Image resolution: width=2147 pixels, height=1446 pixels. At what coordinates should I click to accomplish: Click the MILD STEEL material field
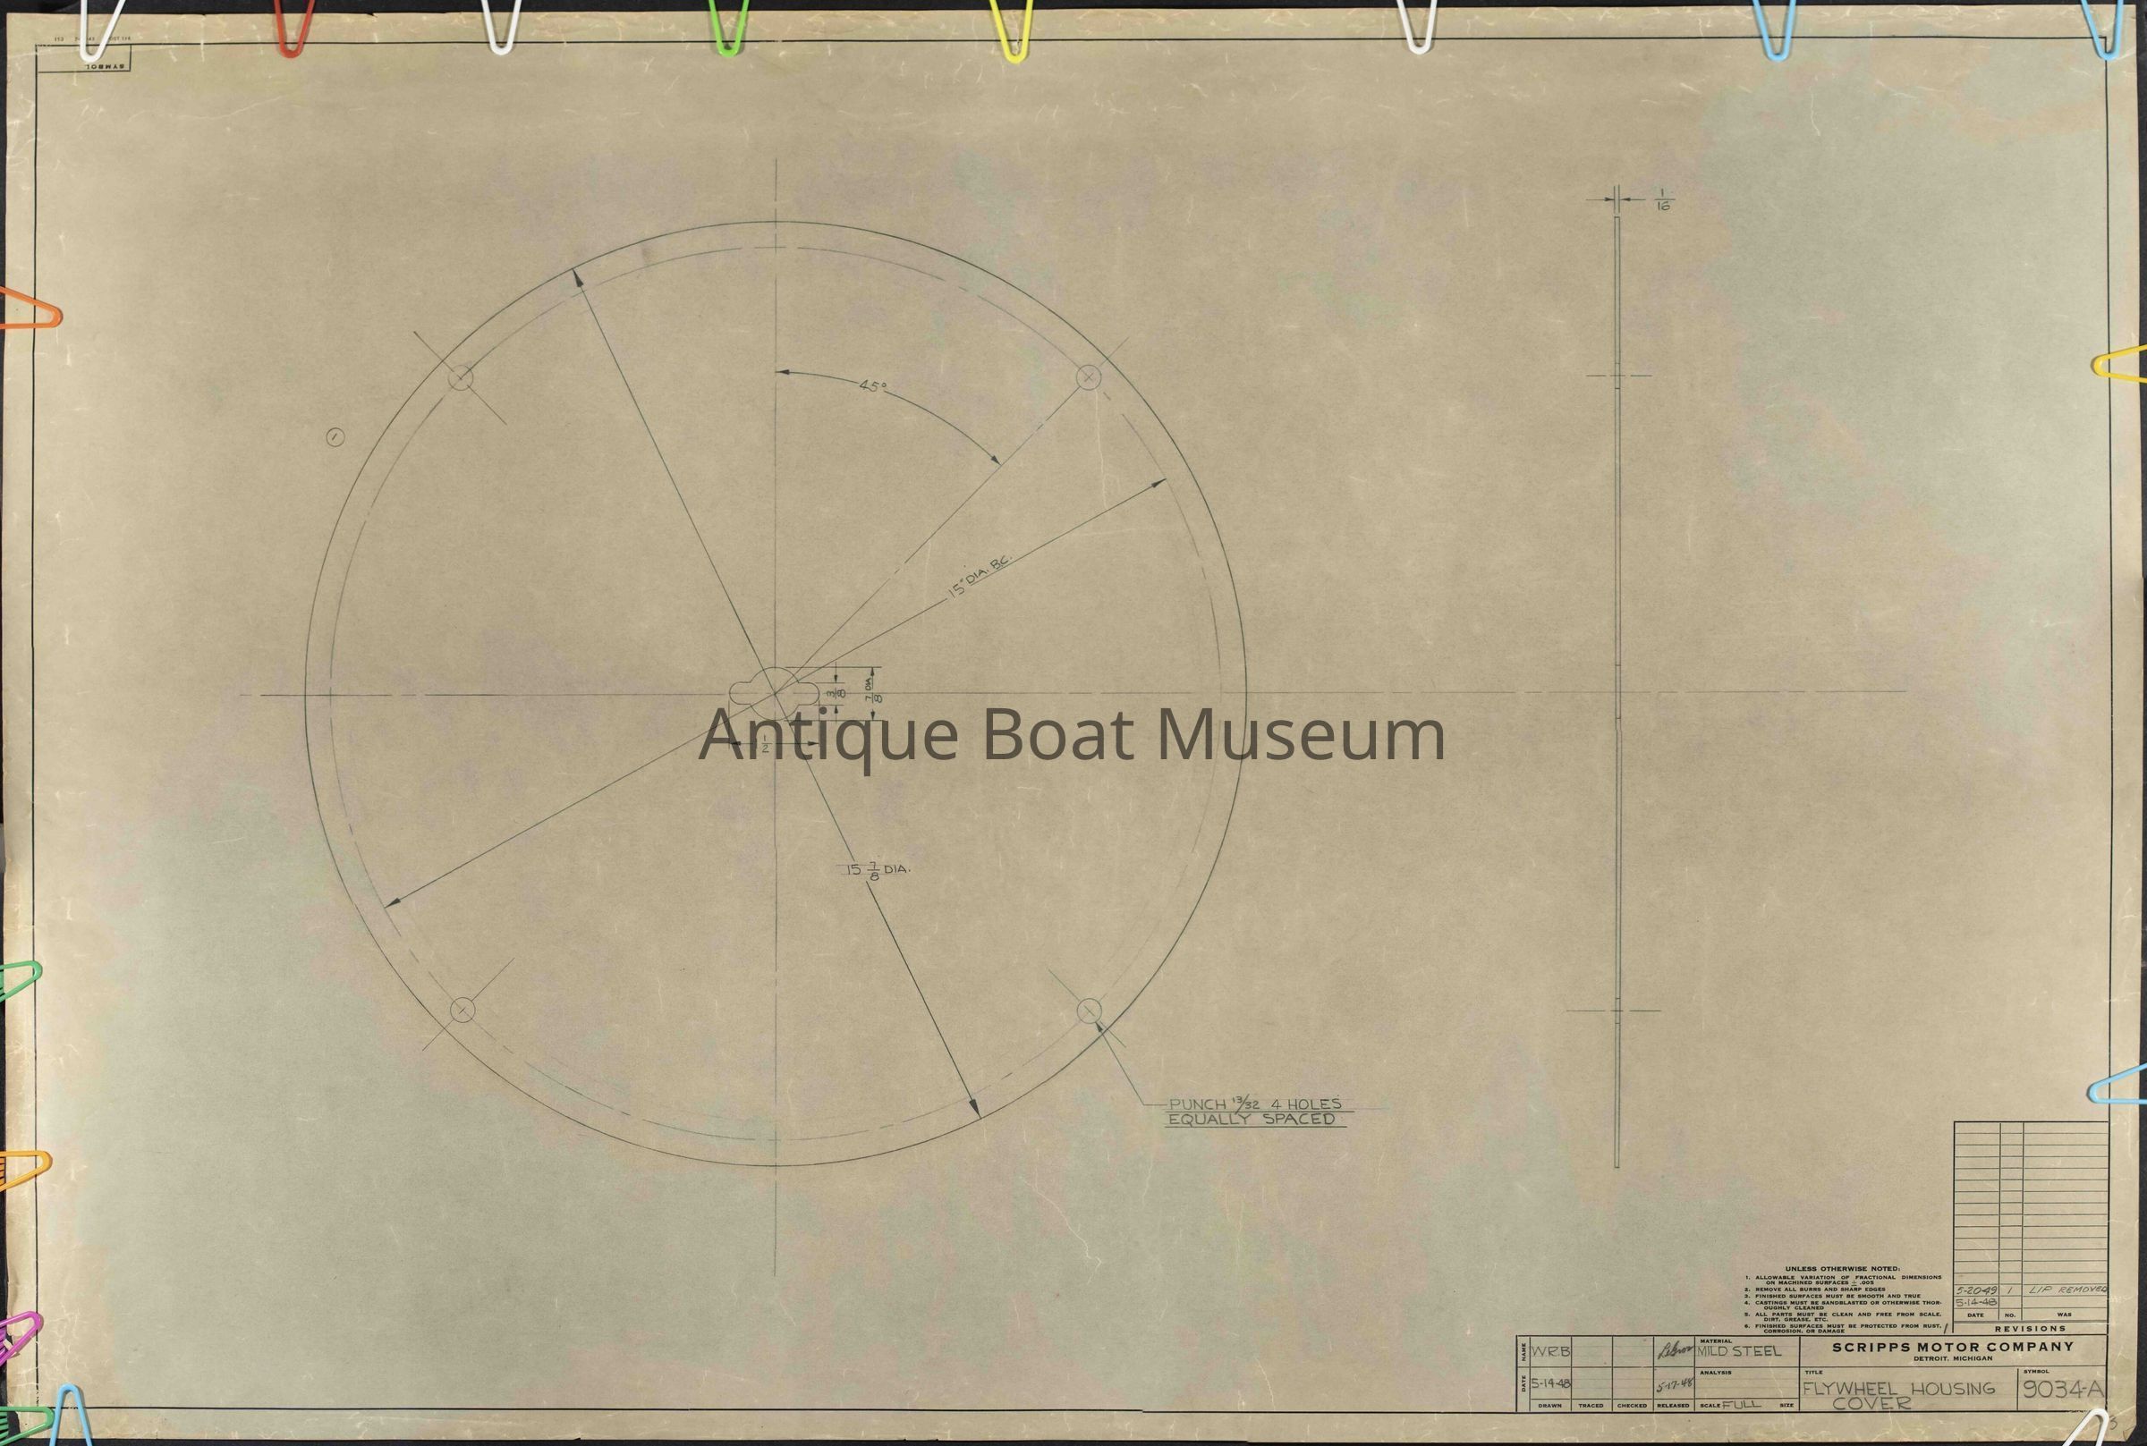(1739, 1351)
